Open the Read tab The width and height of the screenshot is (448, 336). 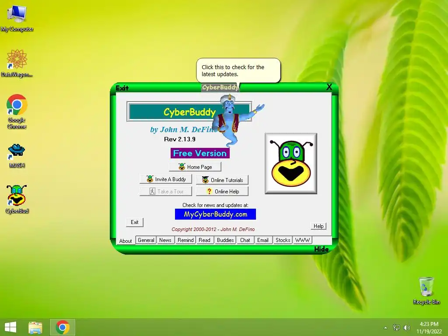point(205,240)
